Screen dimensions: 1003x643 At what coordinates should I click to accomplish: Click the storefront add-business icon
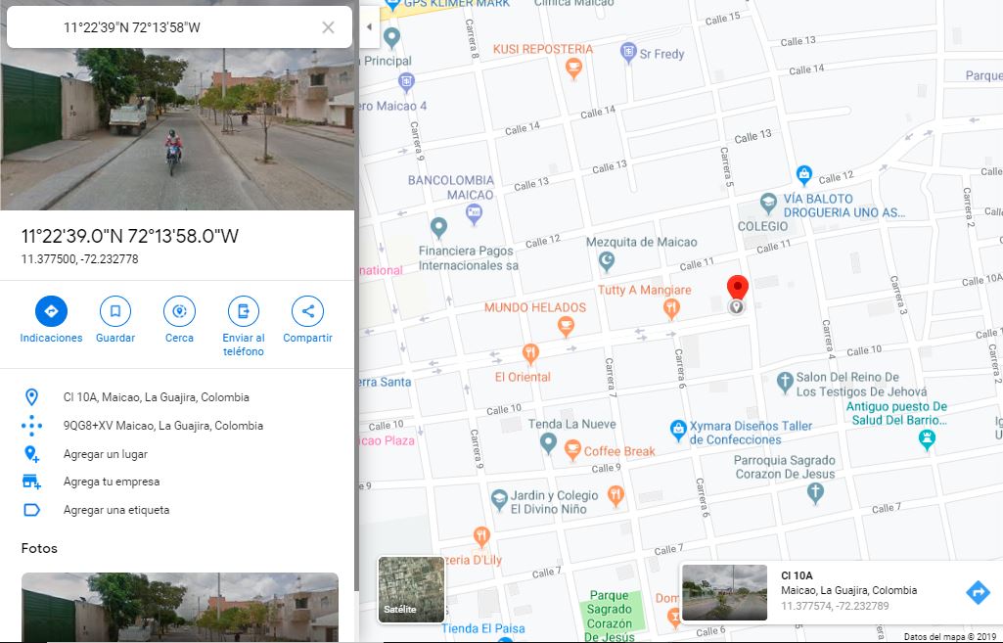(x=31, y=482)
